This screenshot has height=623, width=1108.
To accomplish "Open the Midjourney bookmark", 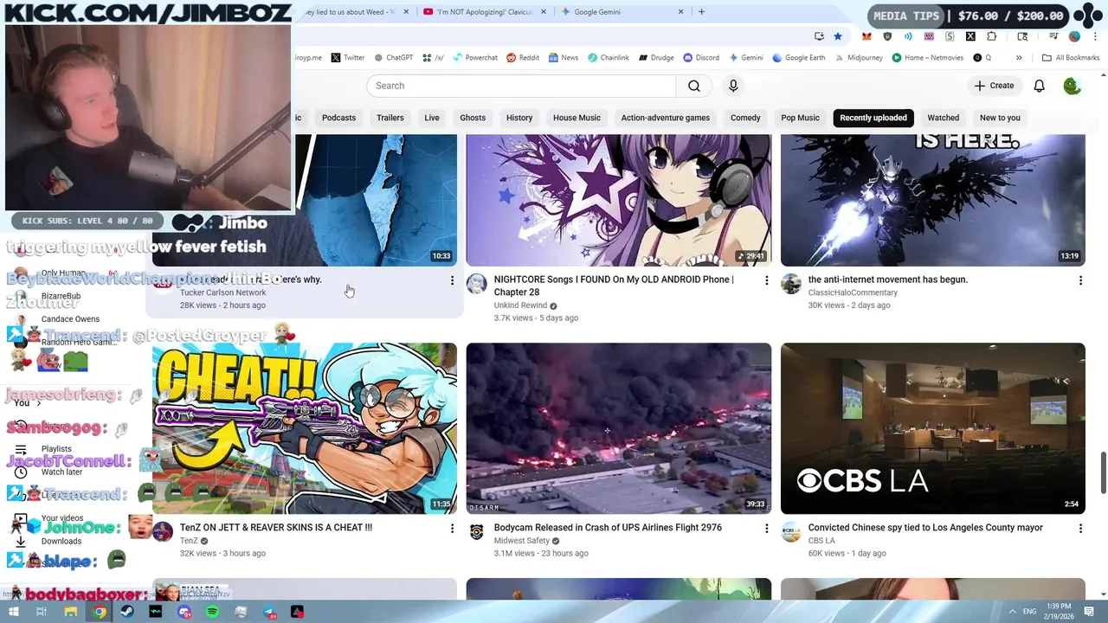I will [860, 58].
